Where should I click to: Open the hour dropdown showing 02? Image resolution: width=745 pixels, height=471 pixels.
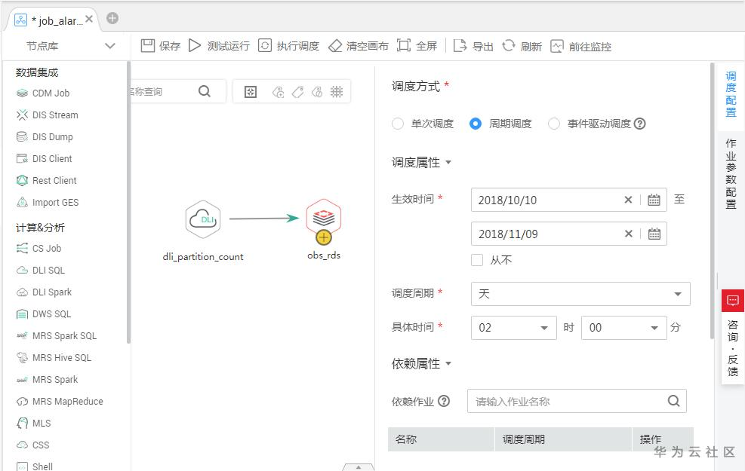[x=513, y=328]
